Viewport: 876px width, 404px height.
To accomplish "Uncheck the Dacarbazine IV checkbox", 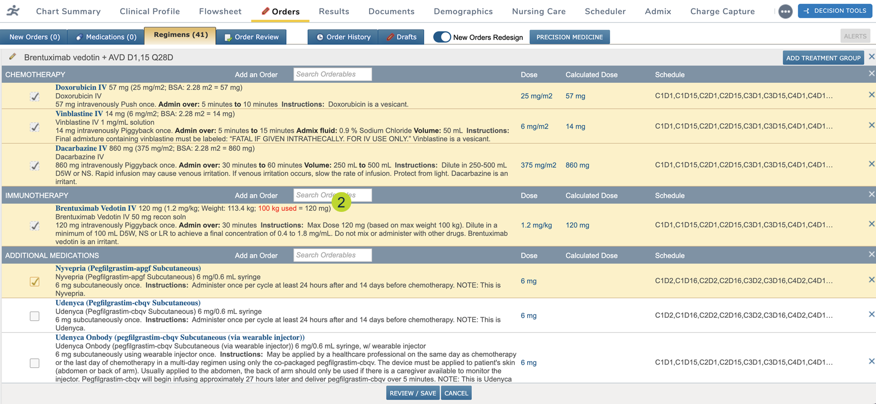I will point(34,166).
